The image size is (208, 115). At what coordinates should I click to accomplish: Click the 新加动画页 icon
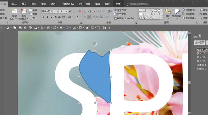(x=24, y=11)
